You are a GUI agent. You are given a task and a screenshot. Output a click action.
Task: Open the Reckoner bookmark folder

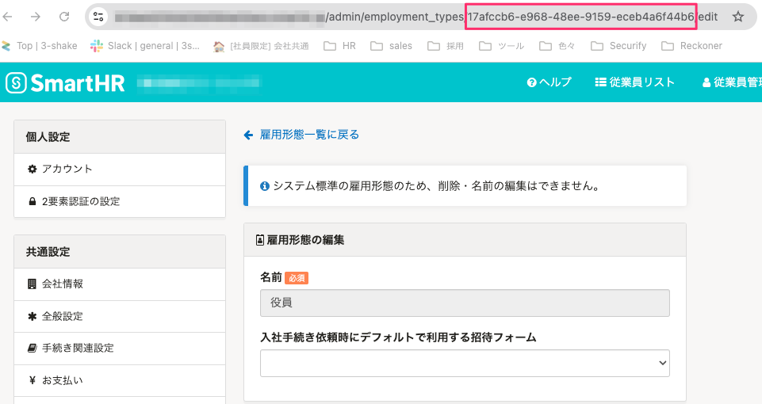(691, 46)
